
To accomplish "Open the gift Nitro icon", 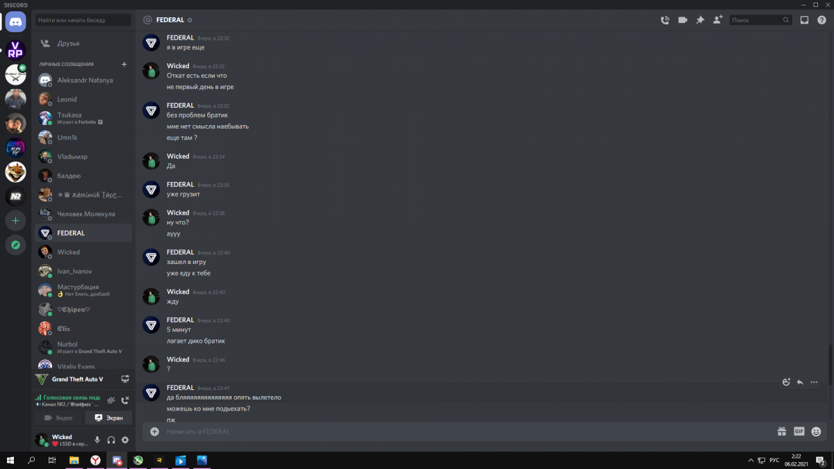I will point(782,431).
